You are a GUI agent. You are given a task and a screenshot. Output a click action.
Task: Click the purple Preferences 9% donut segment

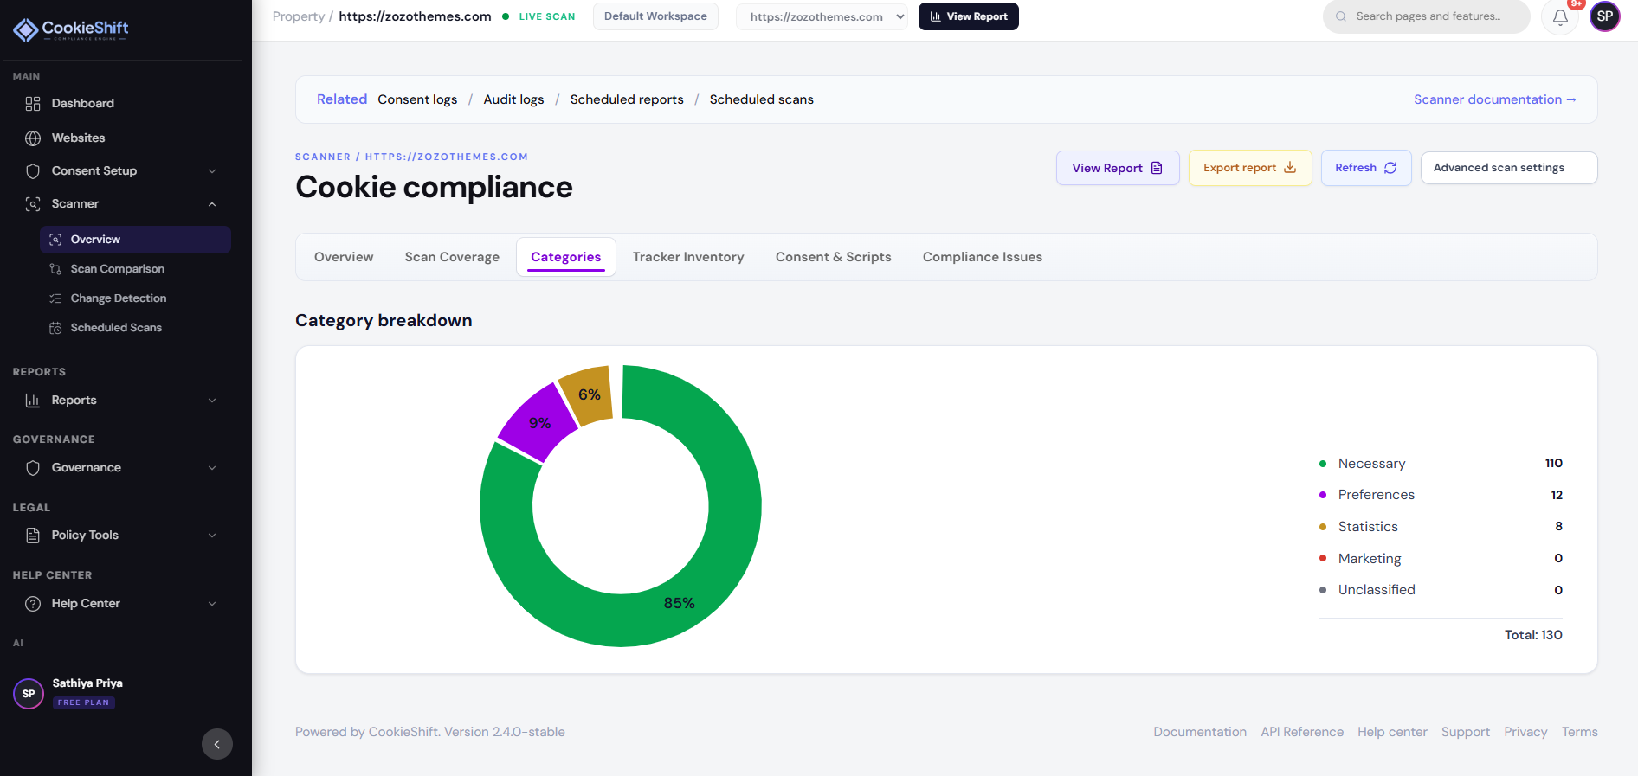538,422
